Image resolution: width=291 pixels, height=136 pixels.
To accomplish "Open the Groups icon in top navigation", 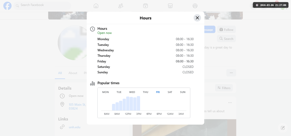I will pos(195,6).
